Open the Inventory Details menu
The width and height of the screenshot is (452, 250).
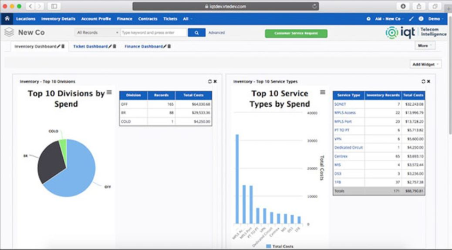click(58, 19)
